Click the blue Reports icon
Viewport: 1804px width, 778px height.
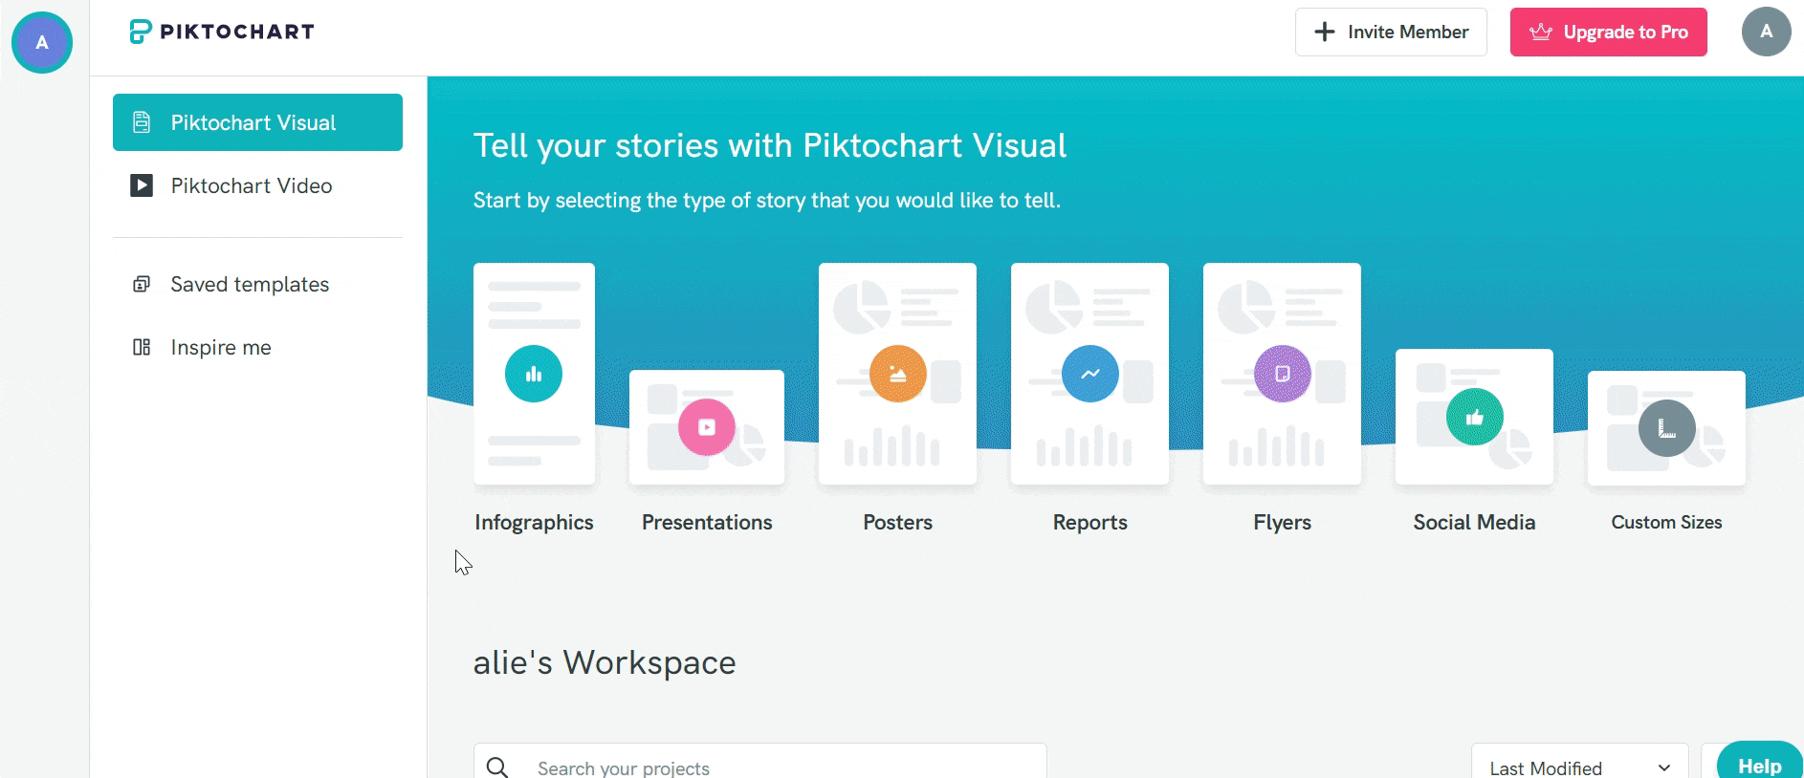pos(1089,374)
